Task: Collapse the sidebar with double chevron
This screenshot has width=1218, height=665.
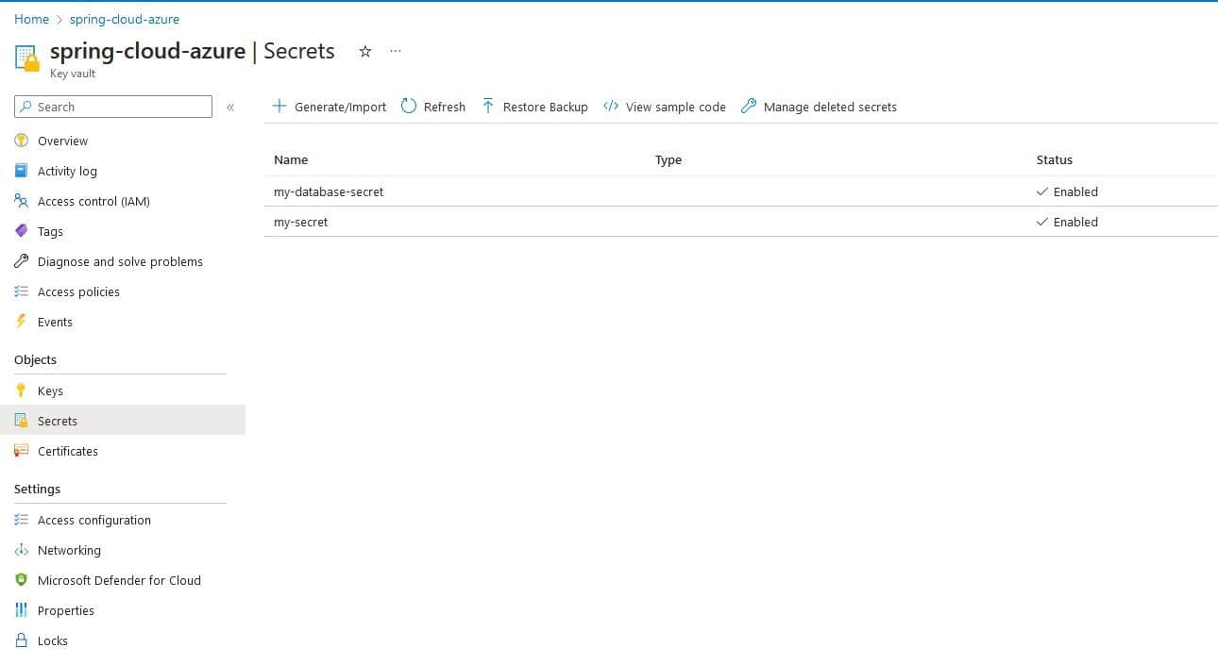Action: [230, 108]
